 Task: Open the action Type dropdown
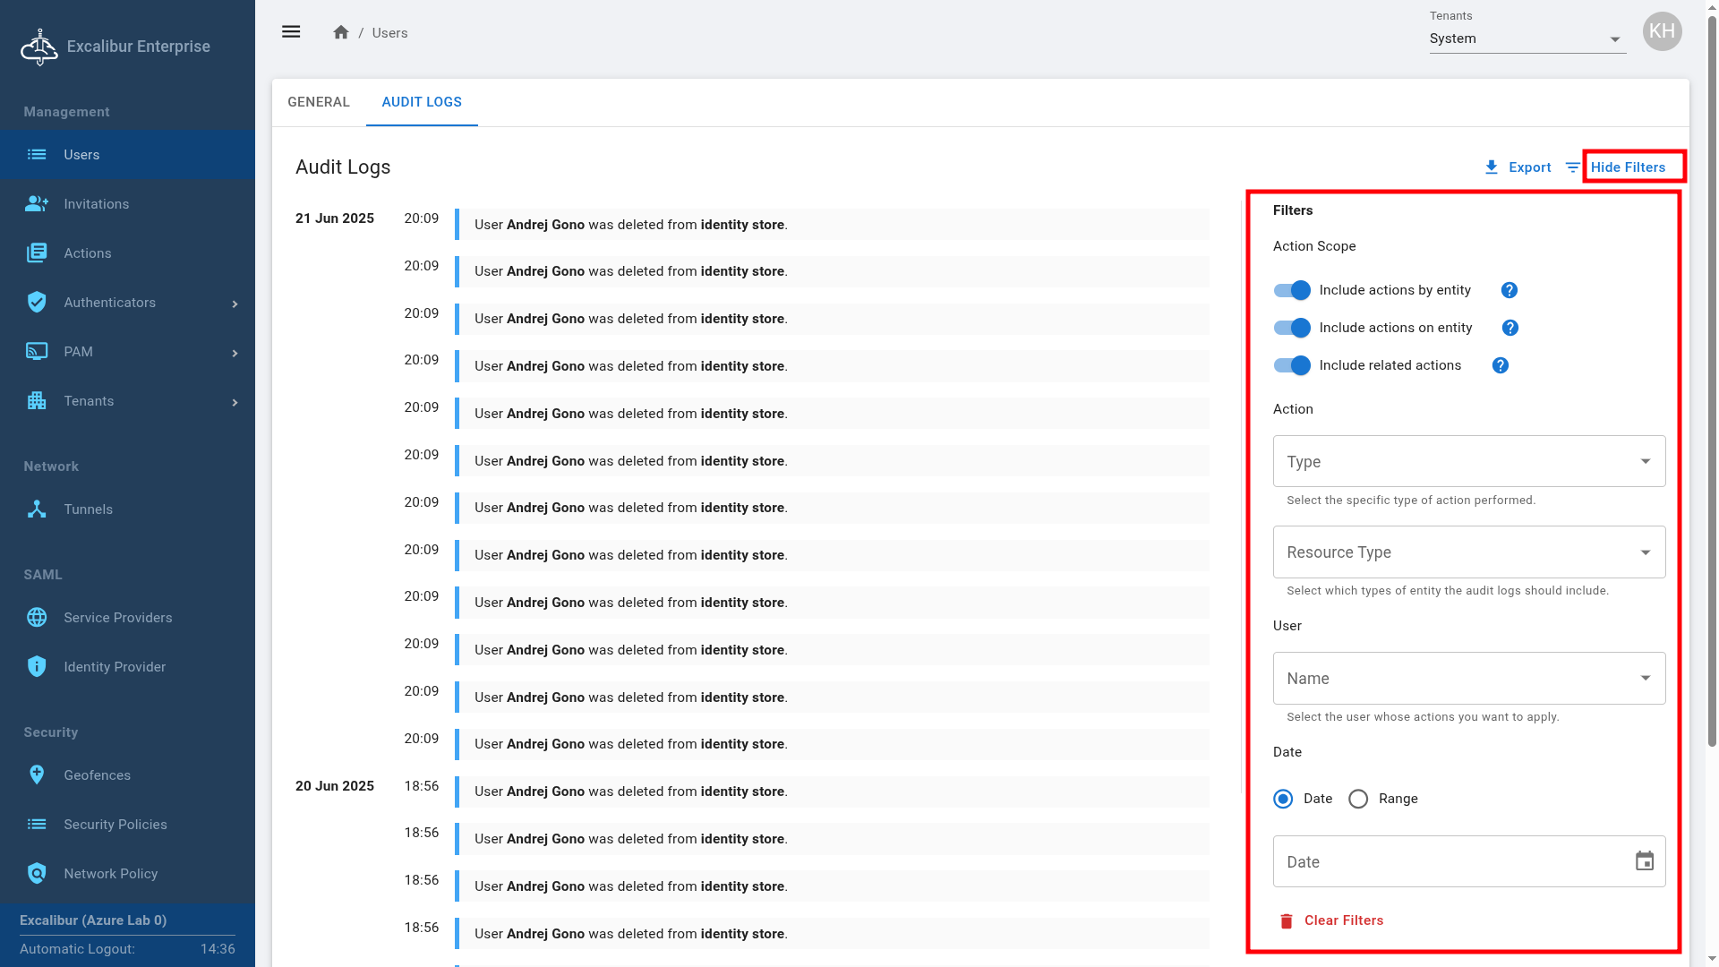1468,462
